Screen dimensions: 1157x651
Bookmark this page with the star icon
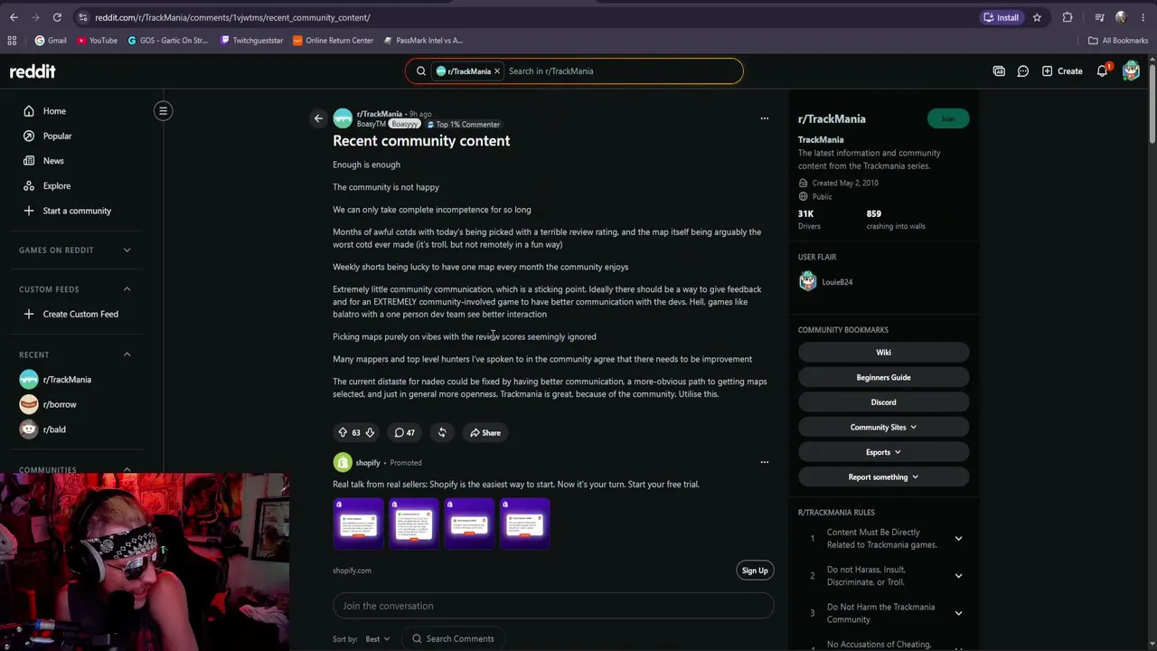click(x=1037, y=17)
